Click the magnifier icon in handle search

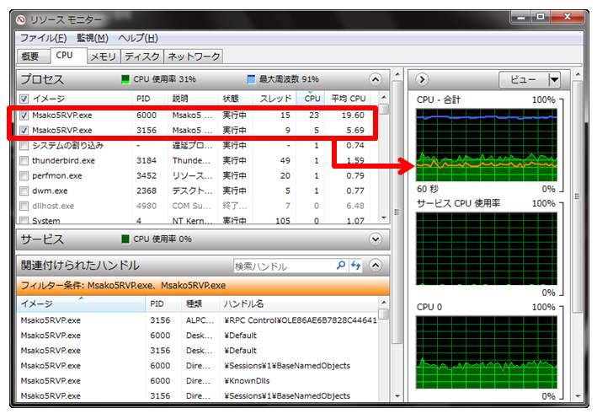340,266
